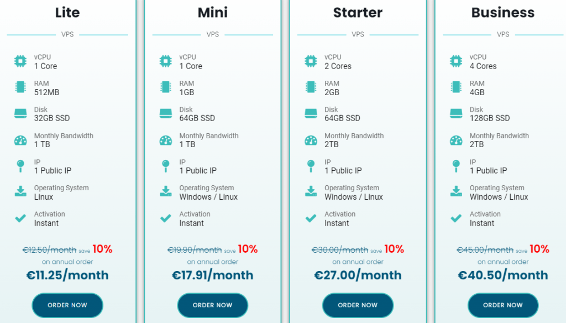This screenshot has width=566, height=323.
Task: Click the Mini plan heading
Action: click(213, 13)
